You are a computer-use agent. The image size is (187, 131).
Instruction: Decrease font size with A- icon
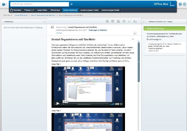pos(129,22)
